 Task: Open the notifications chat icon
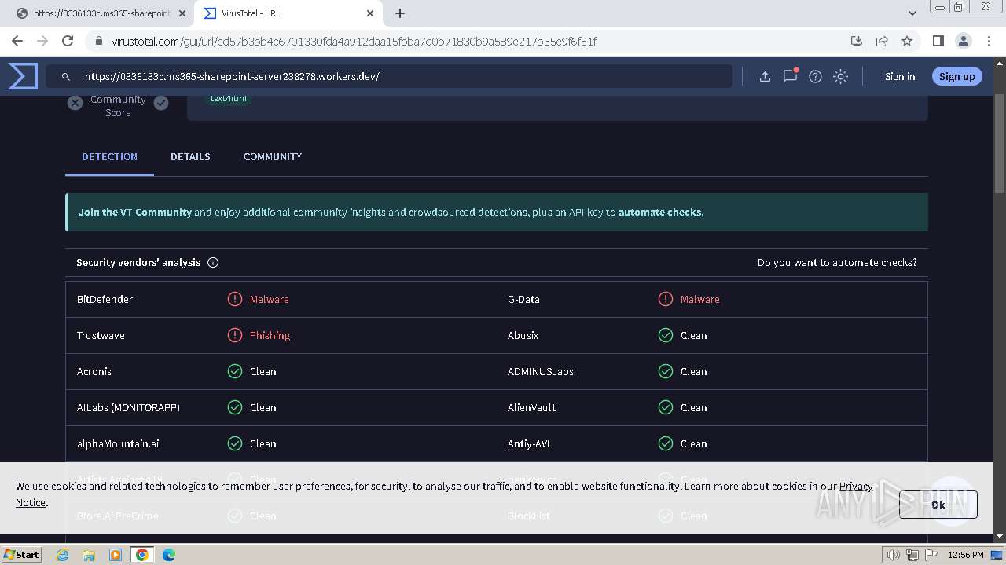(x=790, y=76)
